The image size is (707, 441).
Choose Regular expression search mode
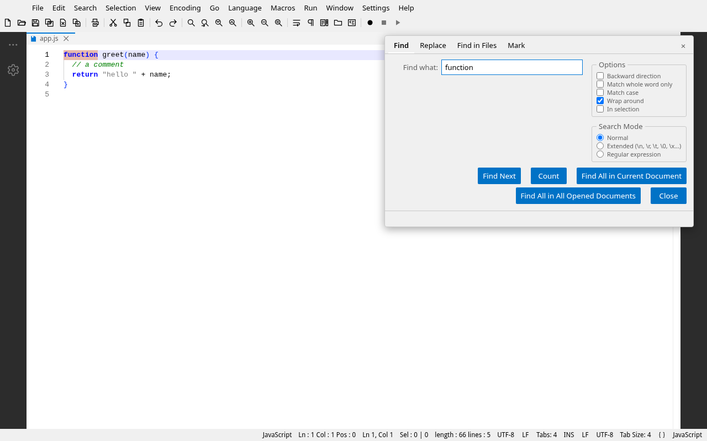600,154
